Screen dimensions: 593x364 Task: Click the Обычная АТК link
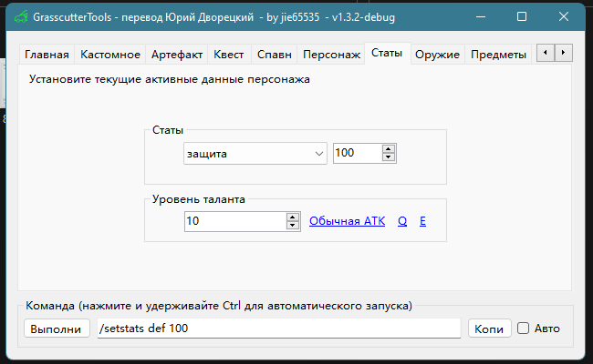348,221
